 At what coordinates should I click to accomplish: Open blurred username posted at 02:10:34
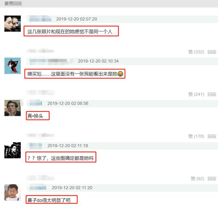(51, 61)
